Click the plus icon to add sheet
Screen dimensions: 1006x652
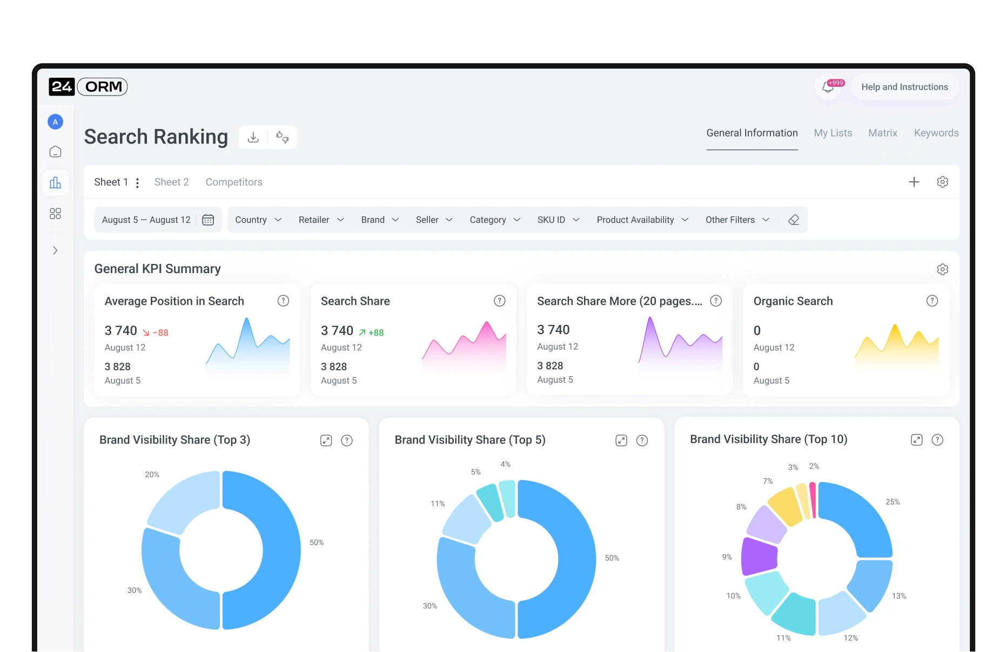pos(914,182)
